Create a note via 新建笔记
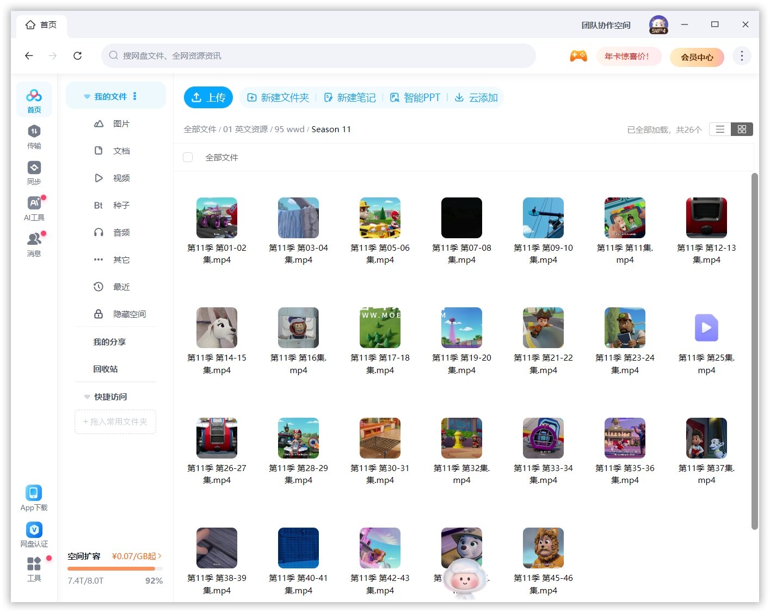This screenshot has height=613, width=770. [x=350, y=97]
